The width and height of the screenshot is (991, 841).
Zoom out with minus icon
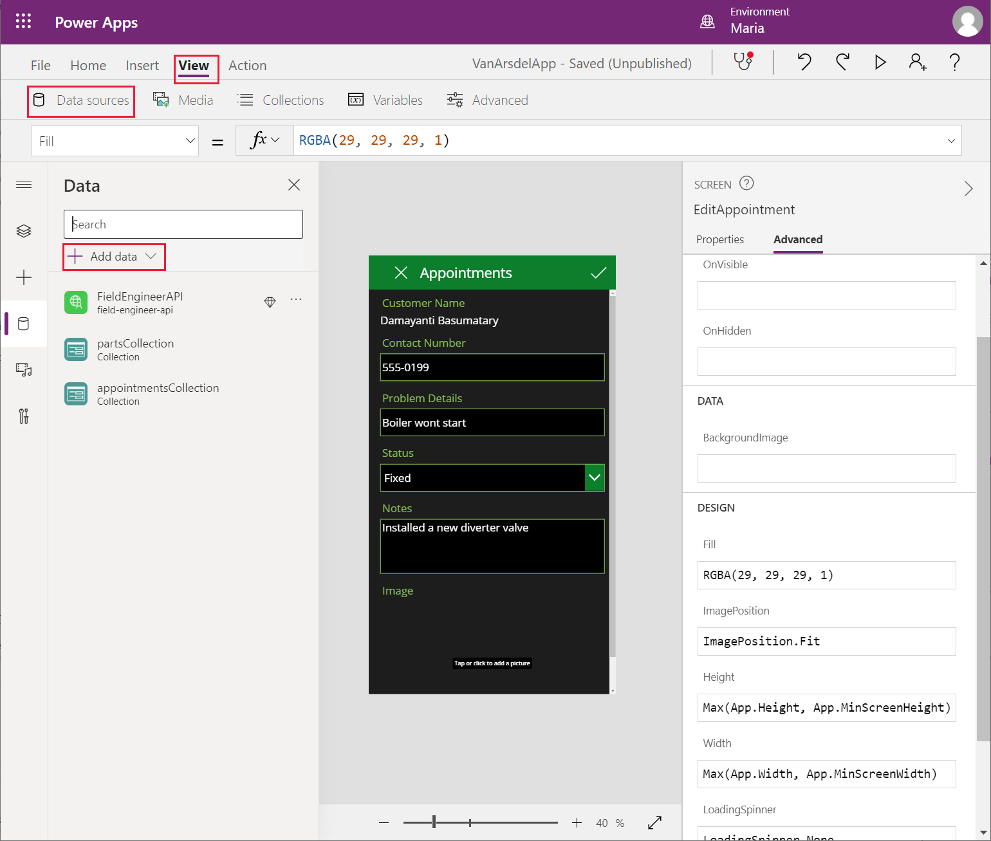coord(384,823)
